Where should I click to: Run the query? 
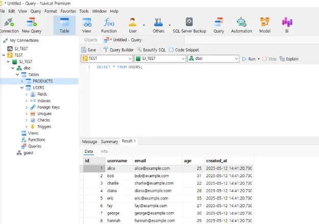(x=249, y=59)
